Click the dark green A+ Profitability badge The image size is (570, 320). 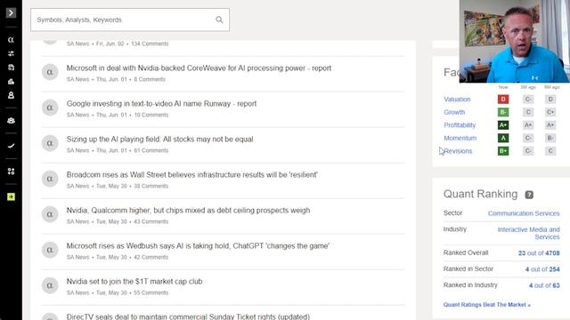pos(503,125)
